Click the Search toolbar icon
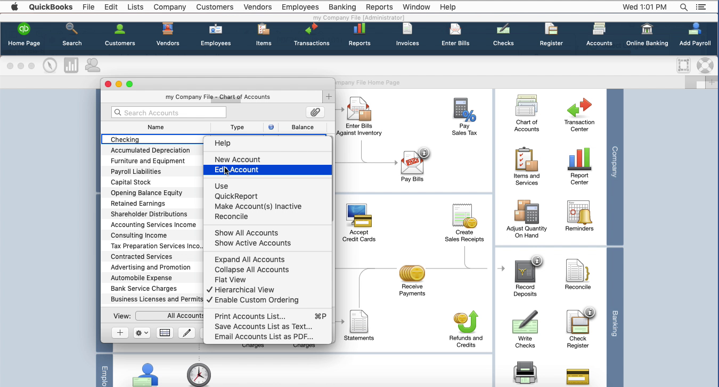719x387 pixels. tap(72, 35)
